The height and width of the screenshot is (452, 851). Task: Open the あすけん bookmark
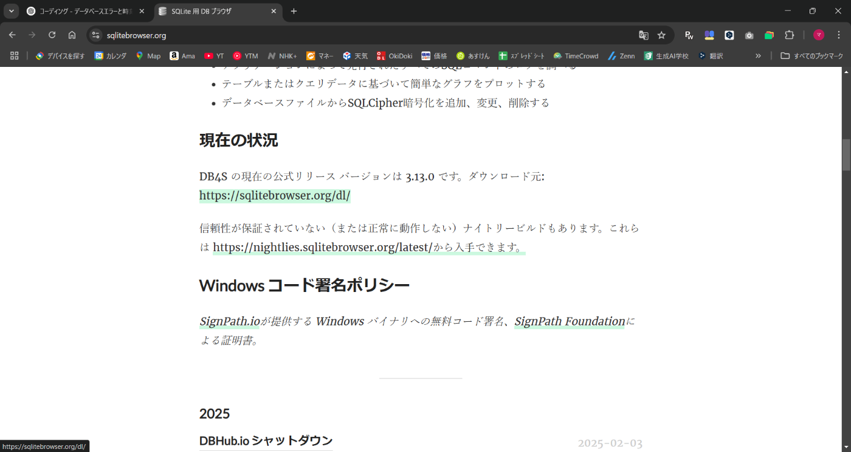(x=473, y=55)
